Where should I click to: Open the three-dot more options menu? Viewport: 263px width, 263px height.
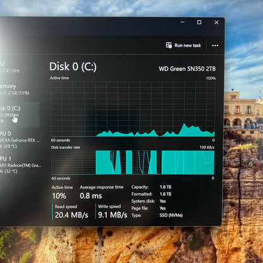(x=215, y=46)
